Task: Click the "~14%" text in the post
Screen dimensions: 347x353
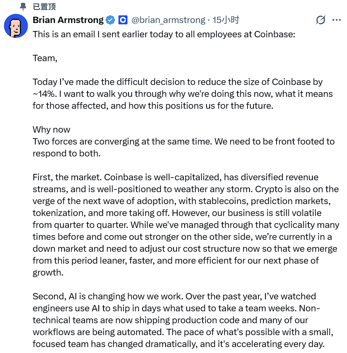Action: [x=45, y=94]
